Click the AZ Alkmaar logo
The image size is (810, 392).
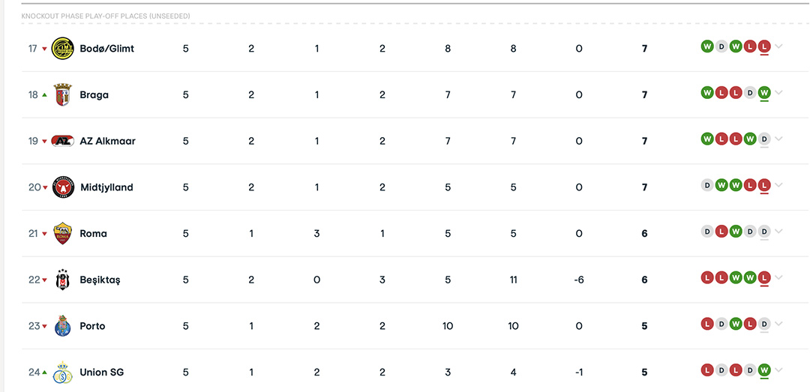coord(63,141)
